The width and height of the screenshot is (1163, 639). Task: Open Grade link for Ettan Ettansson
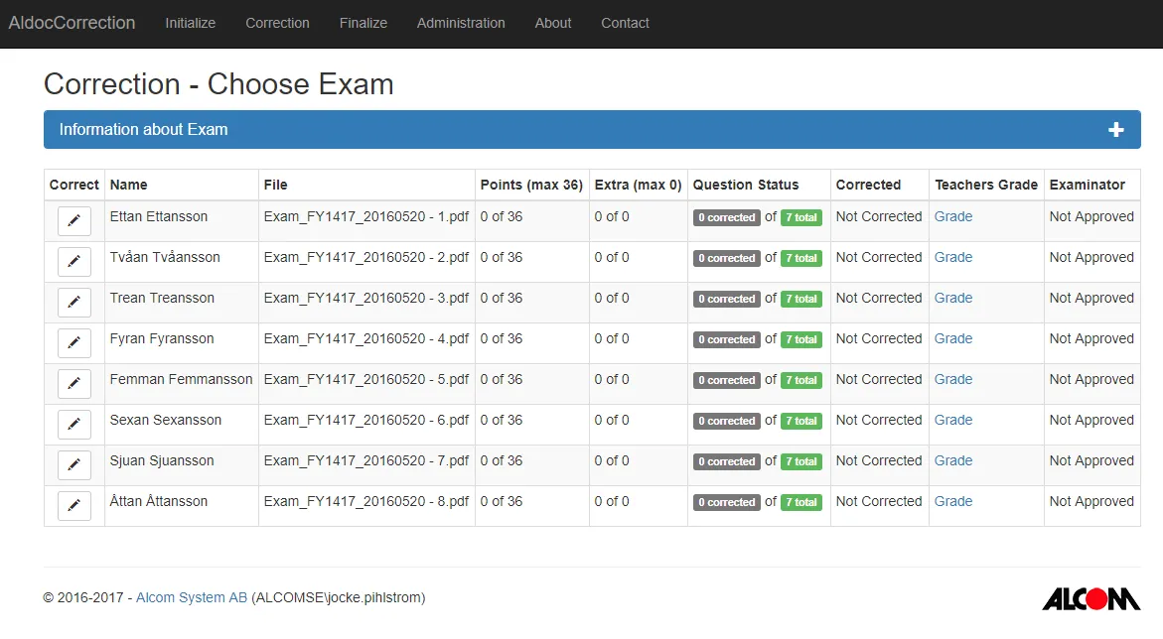click(x=953, y=216)
